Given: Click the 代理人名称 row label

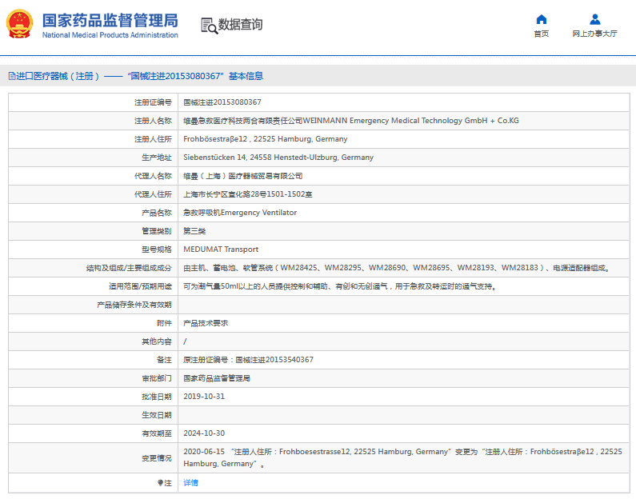Looking at the screenshot, I should (x=153, y=176).
